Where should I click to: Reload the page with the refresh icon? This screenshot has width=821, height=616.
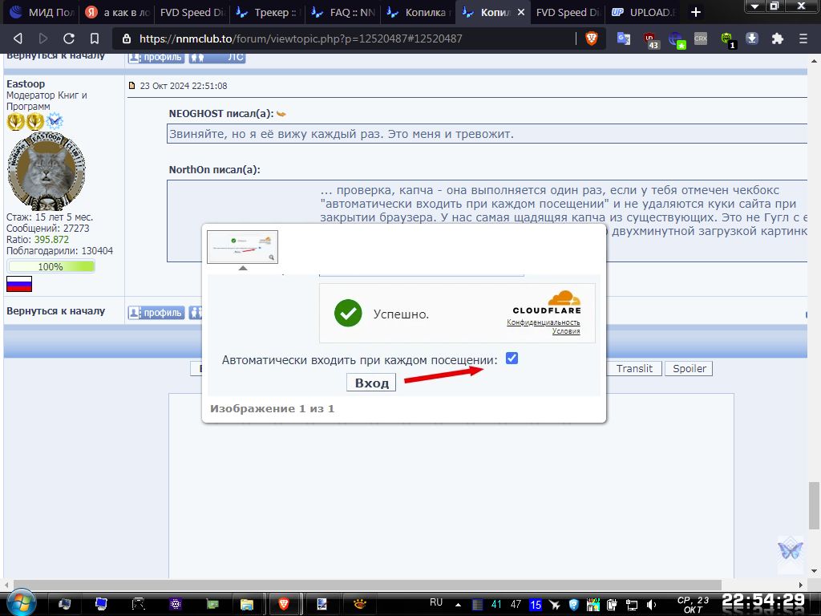tap(69, 38)
